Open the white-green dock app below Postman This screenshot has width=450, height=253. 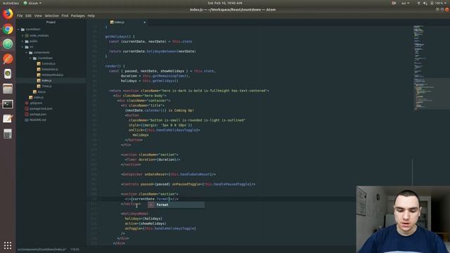(8, 74)
